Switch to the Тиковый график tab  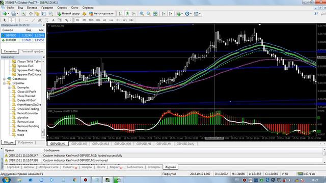click(x=32, y=51)
